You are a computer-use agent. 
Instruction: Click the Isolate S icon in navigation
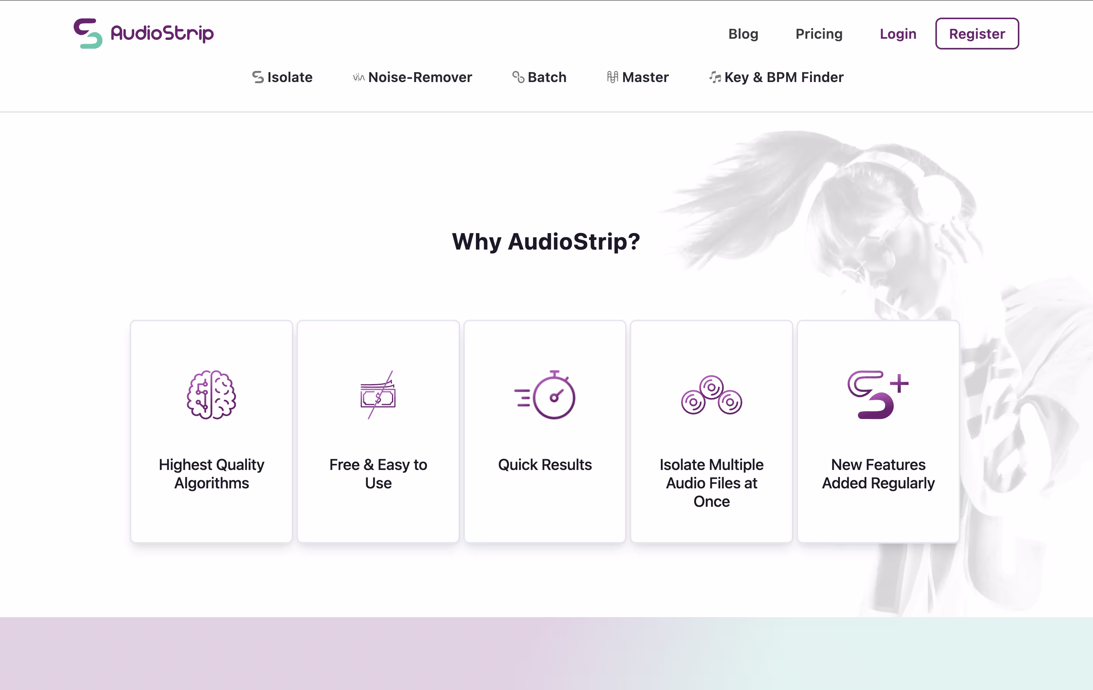(x=258, y=77)
